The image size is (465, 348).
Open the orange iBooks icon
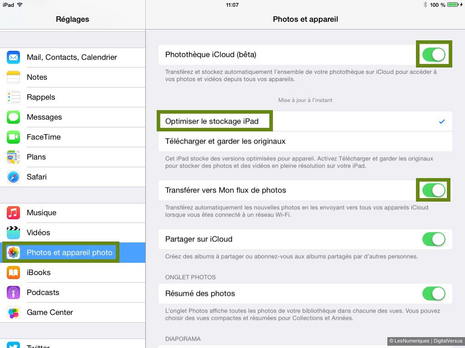(x=13, y=272)
